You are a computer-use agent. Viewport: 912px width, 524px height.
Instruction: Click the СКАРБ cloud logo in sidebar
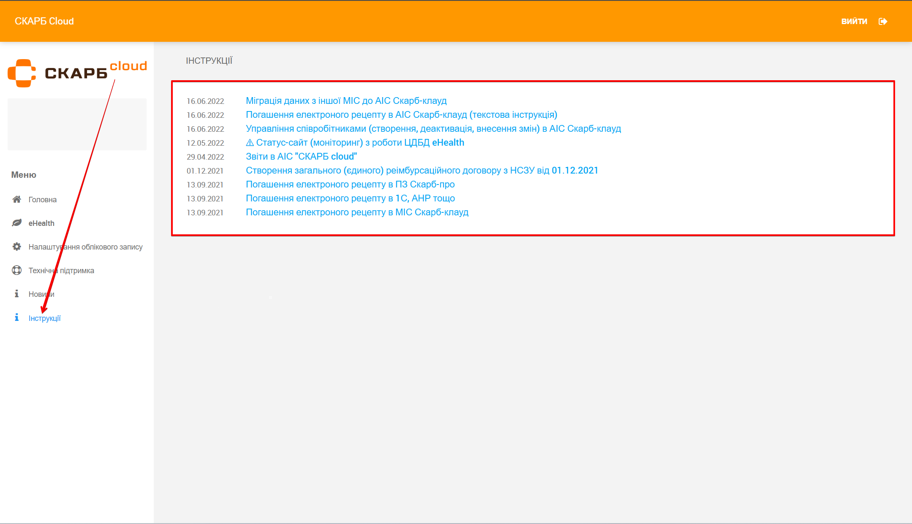pos(77,73)
